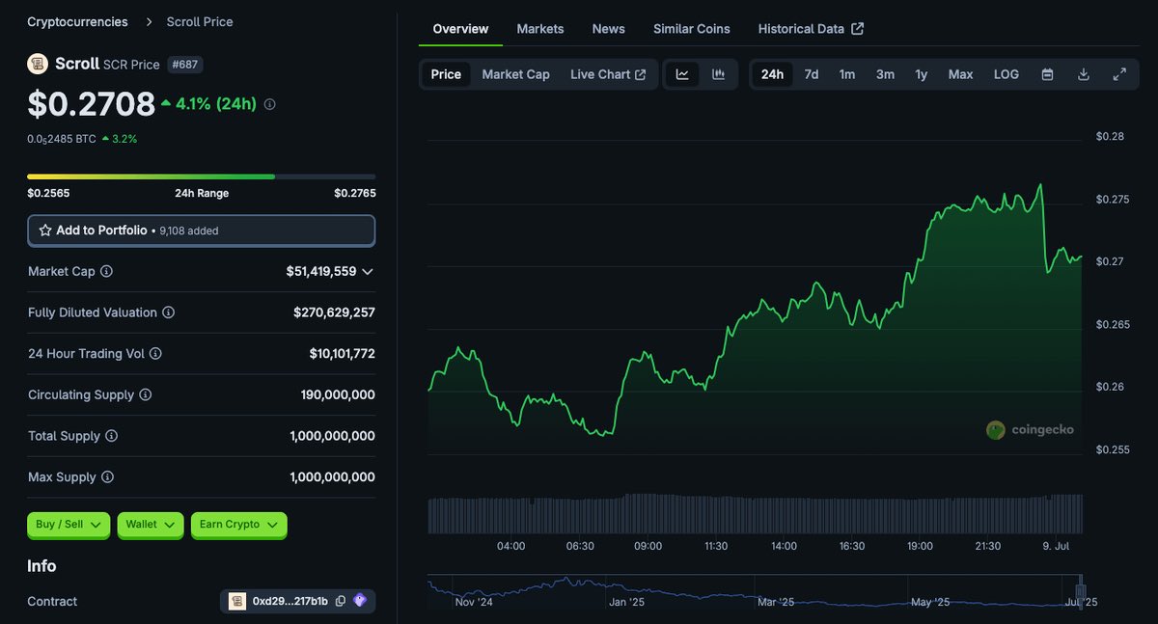Select the Max time range
Viewport: 1158px width, 624px height.
960,74
